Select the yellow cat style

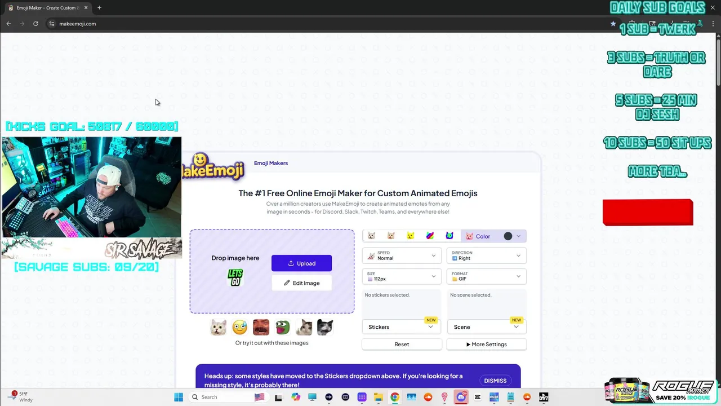[x=411, y=236]
